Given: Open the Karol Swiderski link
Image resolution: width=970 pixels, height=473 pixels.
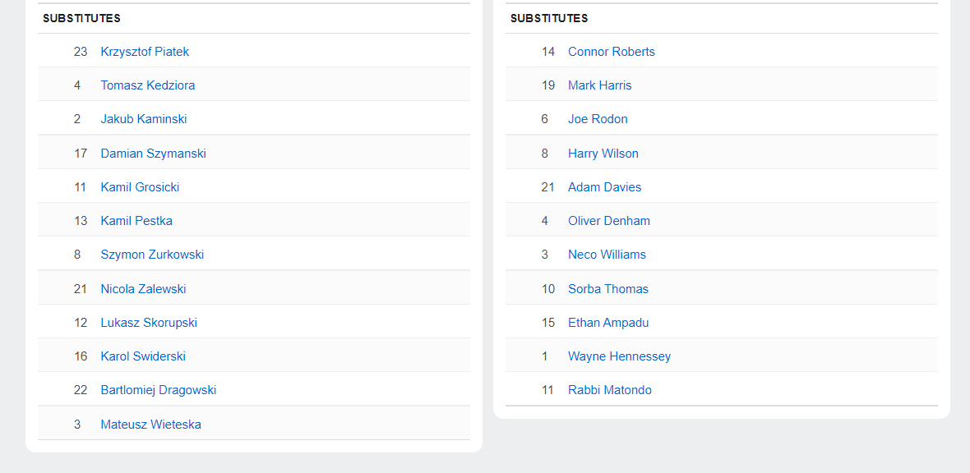Looking at the screenshot, I should [x=143, y=356].
